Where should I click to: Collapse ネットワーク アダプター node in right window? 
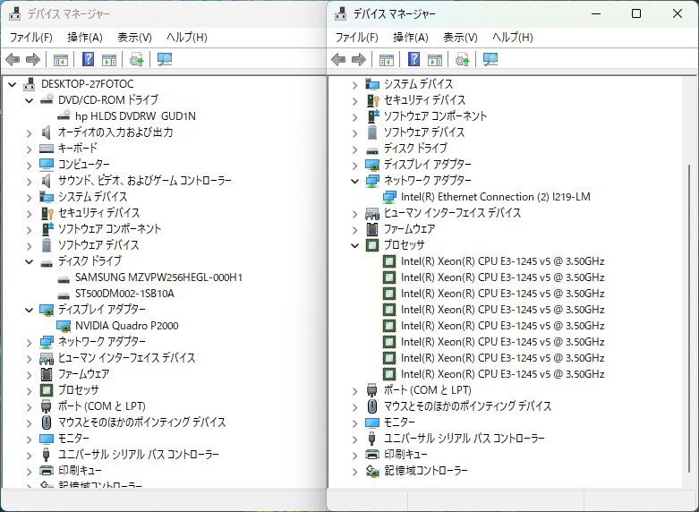354,181
